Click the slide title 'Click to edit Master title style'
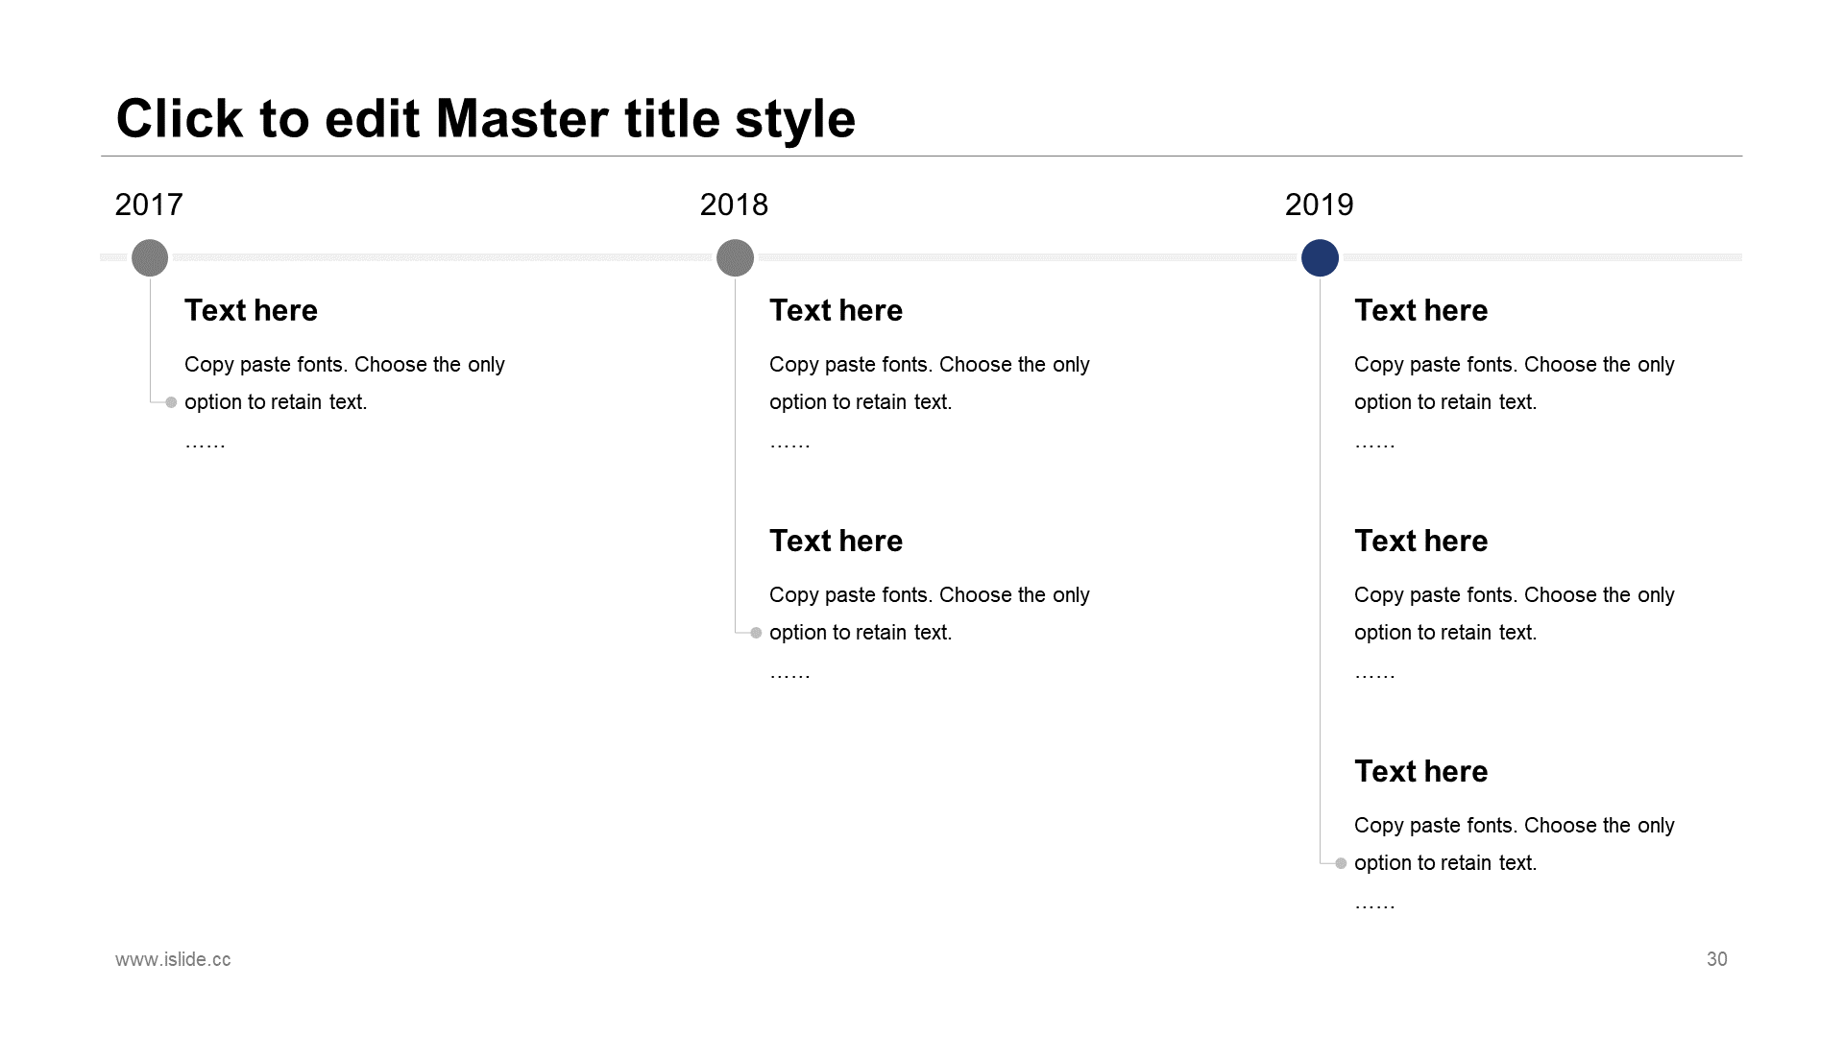 (x=485, y=119)
